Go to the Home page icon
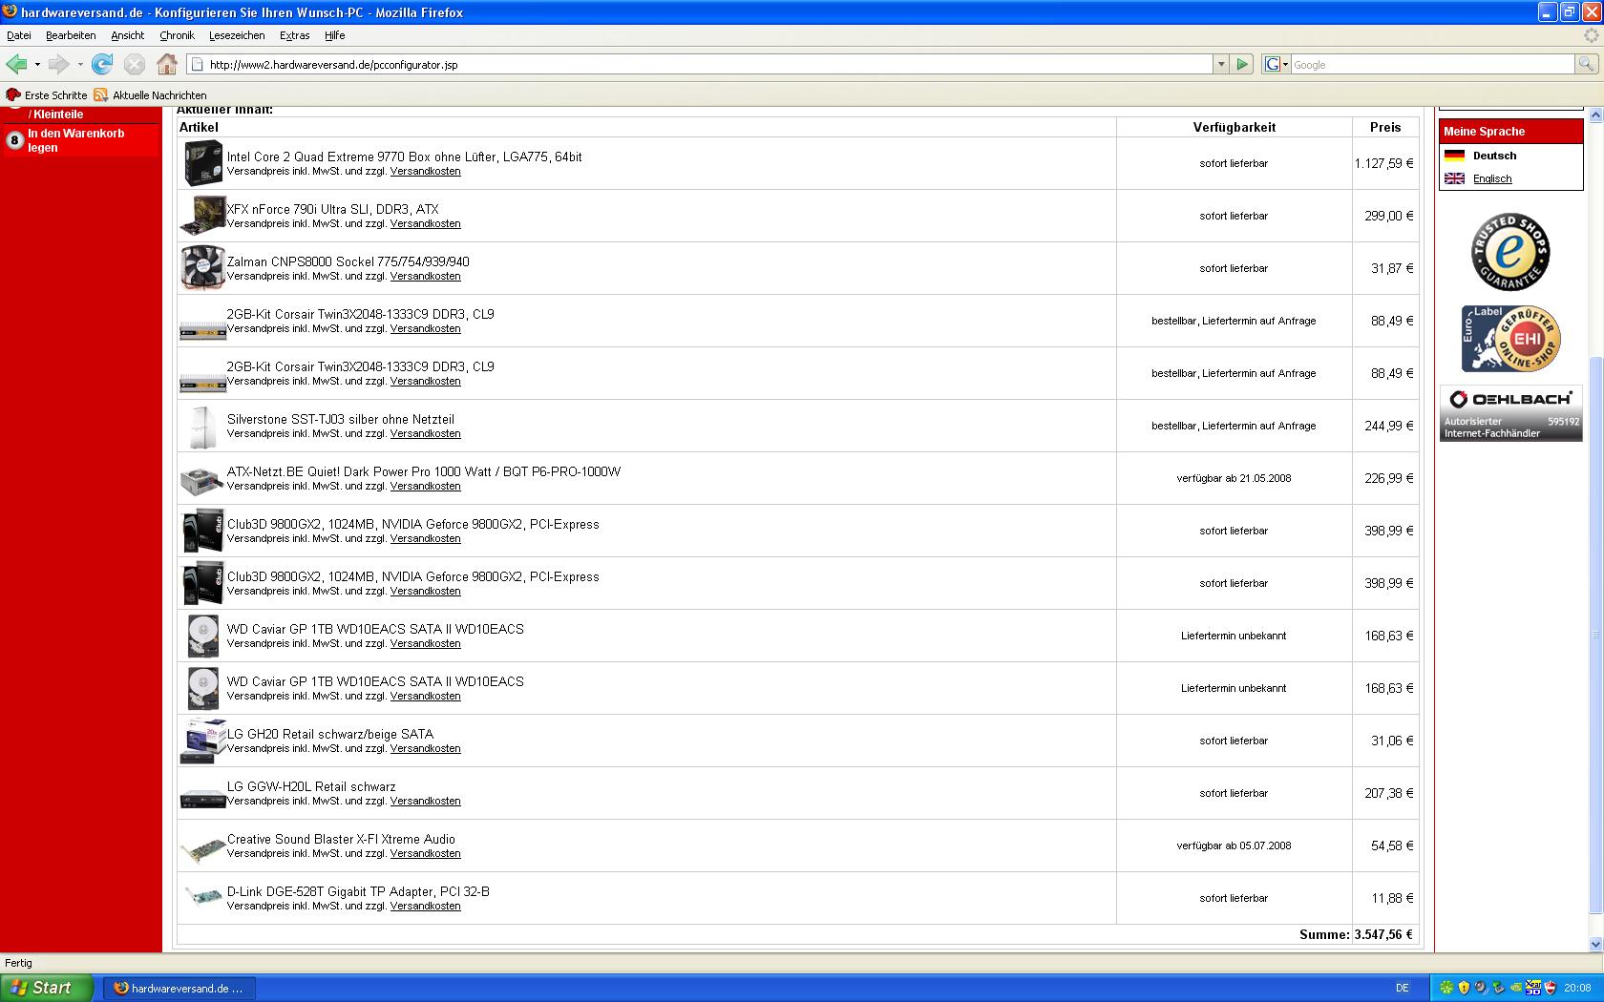This screenshot has height=1002, width=1604. point(167,64)
